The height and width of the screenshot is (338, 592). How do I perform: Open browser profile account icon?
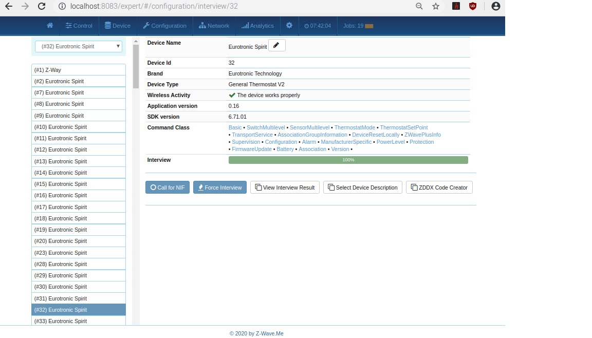click(496, 6)
